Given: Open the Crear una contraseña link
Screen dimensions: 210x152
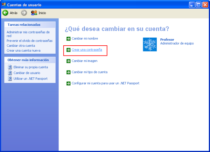Looking at the screenshot, I should point(87,50).
